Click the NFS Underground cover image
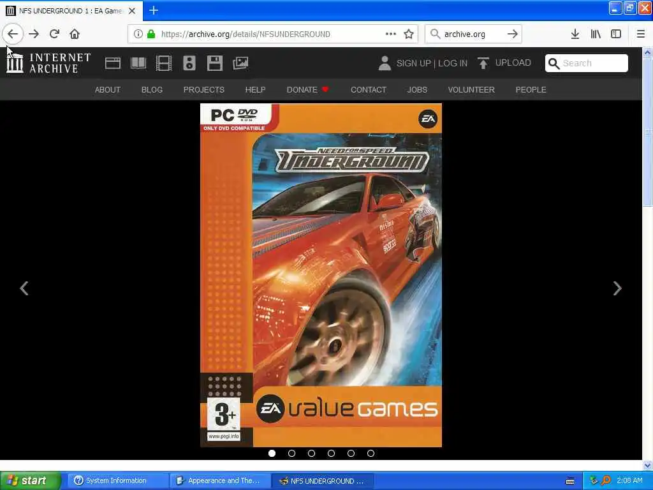The image size is (653, 490). click(321, 275)
